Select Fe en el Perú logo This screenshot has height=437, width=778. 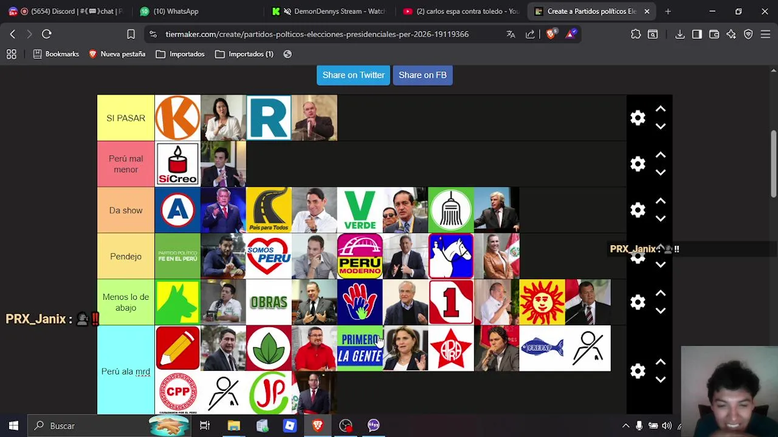point(177,256)
